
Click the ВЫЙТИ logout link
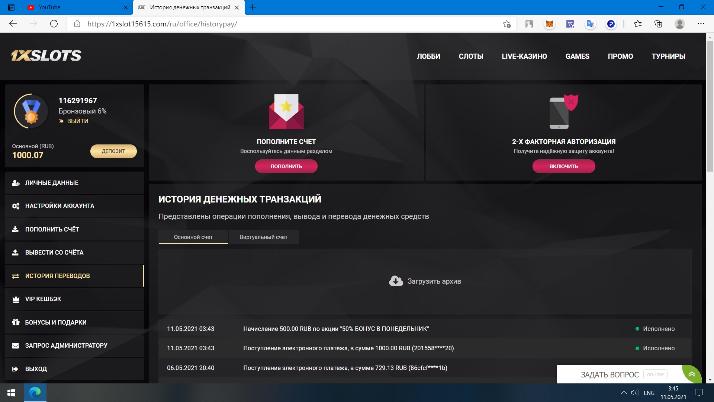[77, 121]
